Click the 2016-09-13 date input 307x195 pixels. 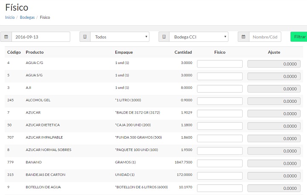click(x=41, y=37)
